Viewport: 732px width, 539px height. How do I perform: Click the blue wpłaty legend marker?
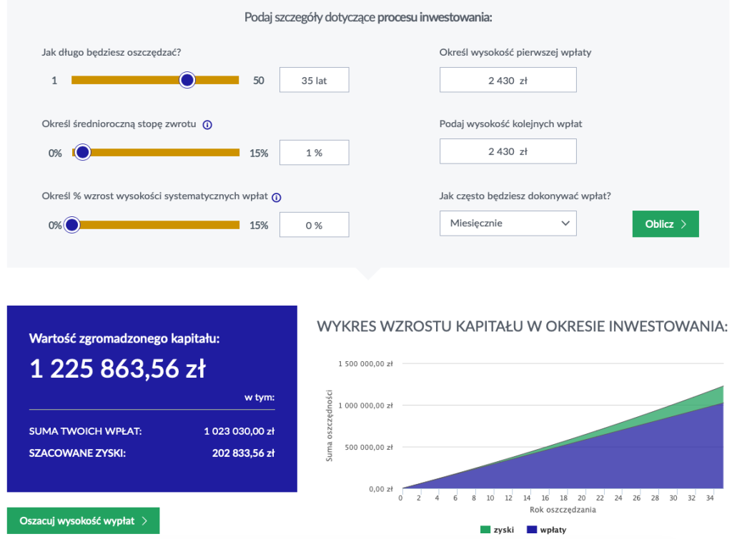pos(531,530)
